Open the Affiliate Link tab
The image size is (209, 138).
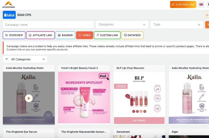pos(40,35)
